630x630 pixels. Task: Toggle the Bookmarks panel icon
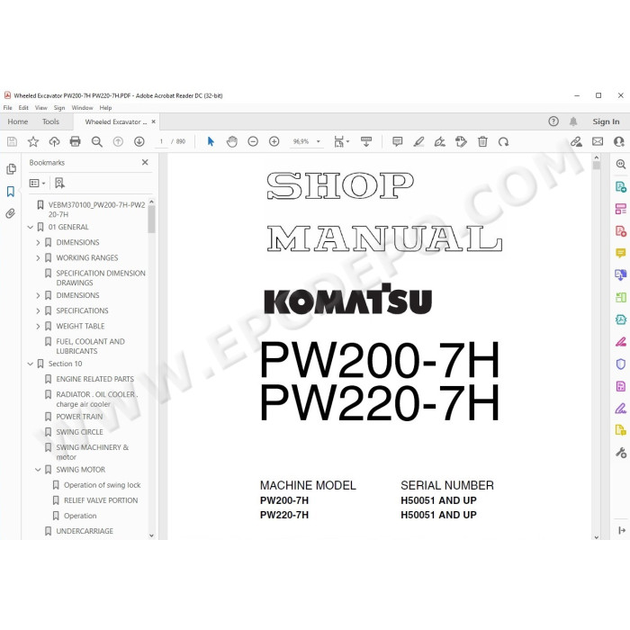(11, 191)
